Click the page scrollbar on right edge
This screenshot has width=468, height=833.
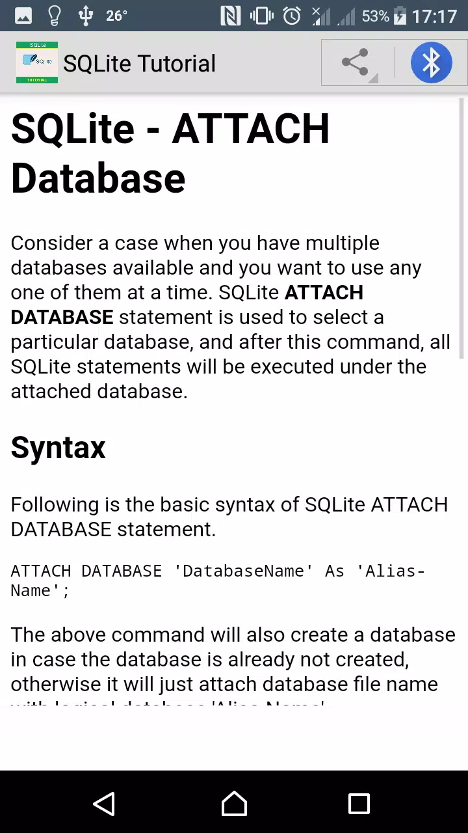(462, 228)
